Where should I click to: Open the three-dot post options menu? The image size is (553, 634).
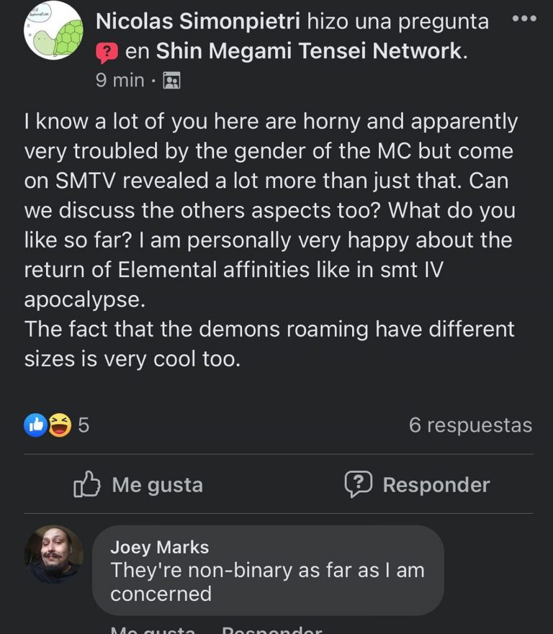[x=523, y=19]
